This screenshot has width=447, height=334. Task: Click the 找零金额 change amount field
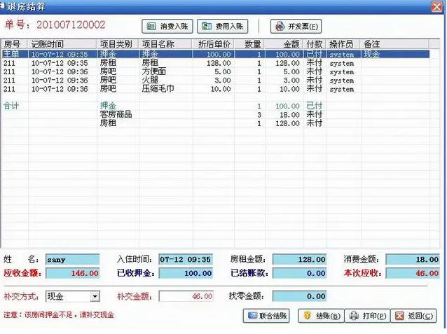click(300, 296)
